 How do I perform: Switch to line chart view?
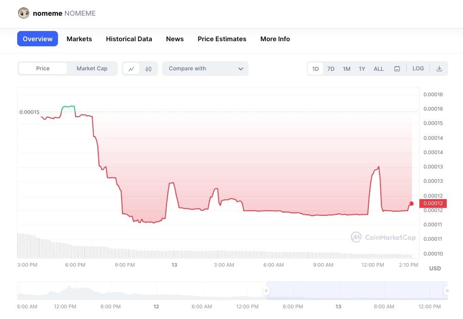[x=131, y=69]
